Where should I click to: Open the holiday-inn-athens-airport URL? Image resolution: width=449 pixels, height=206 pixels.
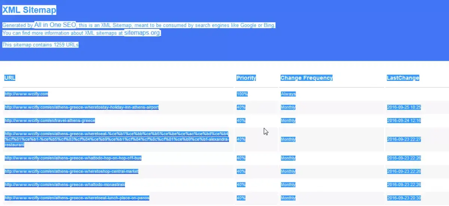[82, 107]
